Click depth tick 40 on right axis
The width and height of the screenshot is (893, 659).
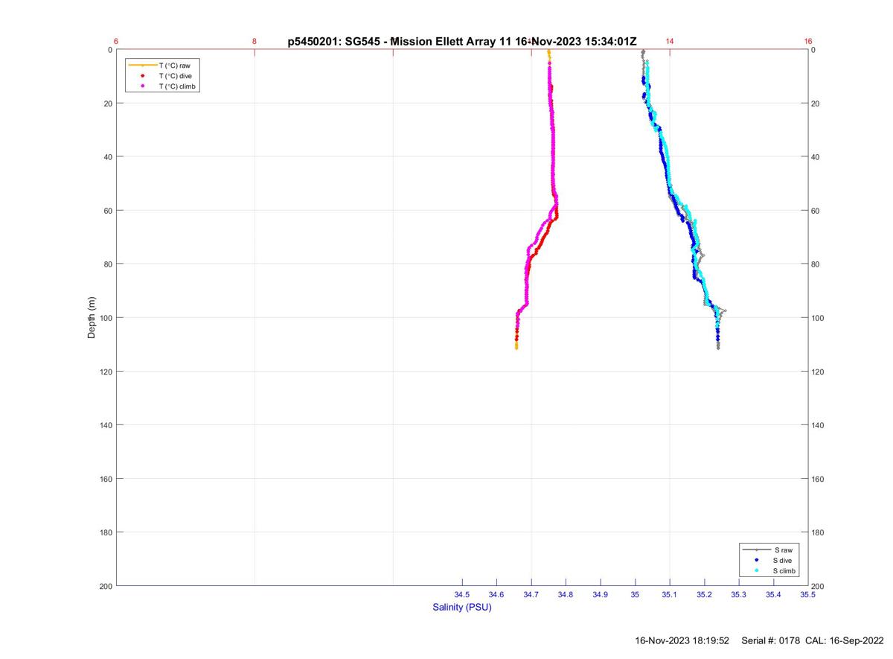click(x=816, y=157)
